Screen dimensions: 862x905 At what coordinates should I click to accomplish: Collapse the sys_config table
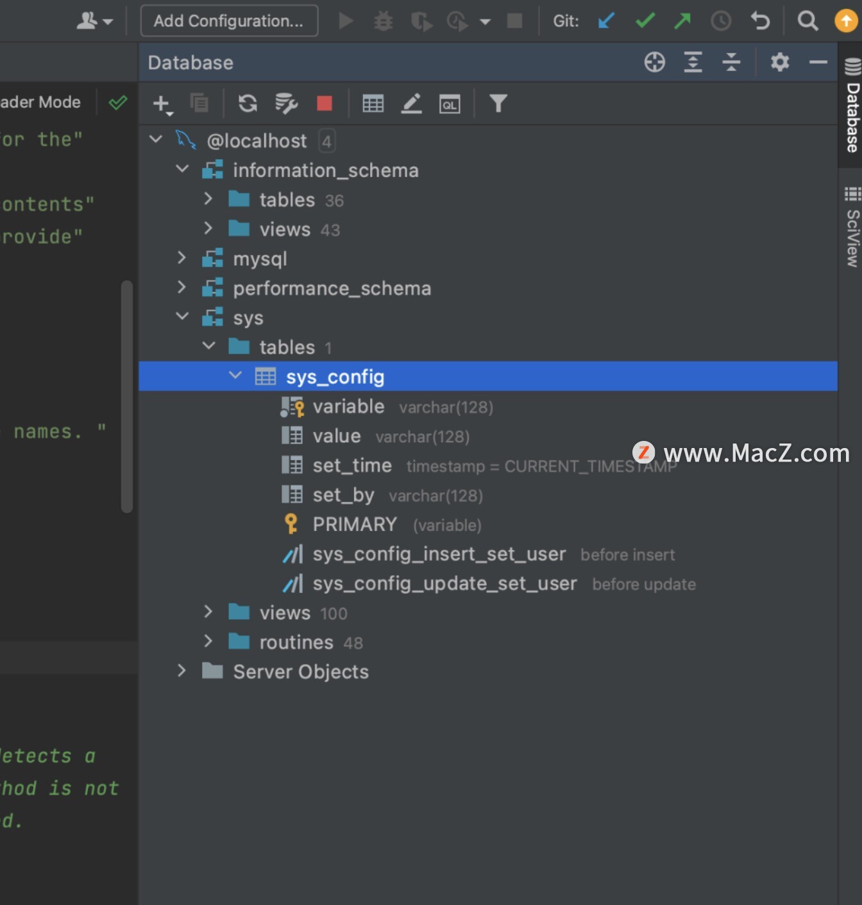click(x=235, y=375)
